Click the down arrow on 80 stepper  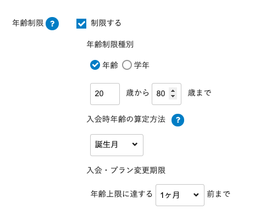tap(173, 96)
